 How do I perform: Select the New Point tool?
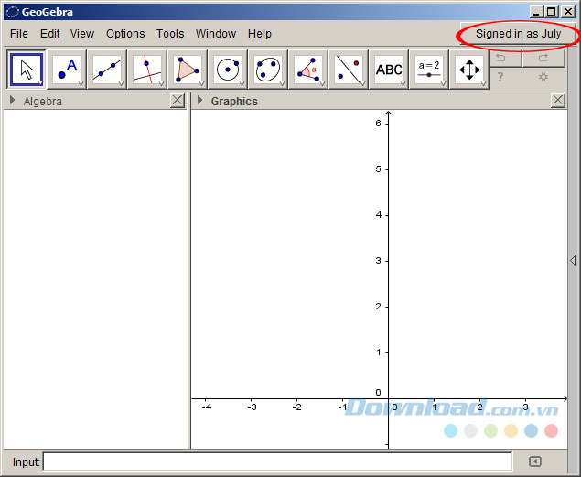tap(67, 70)
